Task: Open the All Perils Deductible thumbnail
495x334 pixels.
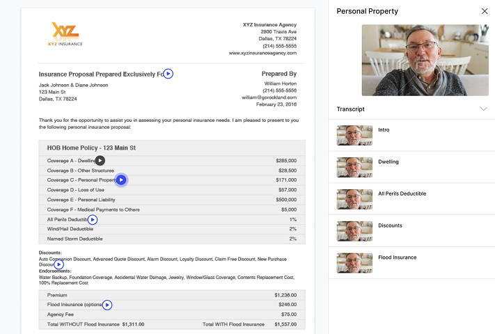Action: pos(354,199)
